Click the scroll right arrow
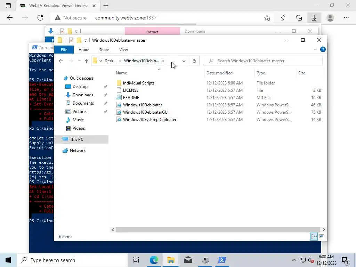356x267 pixels. (x=324, y=229)
